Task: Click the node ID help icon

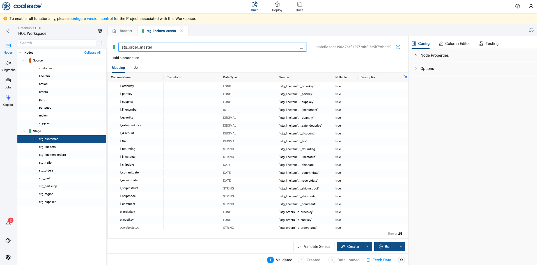Action: (x=398, y=47)
